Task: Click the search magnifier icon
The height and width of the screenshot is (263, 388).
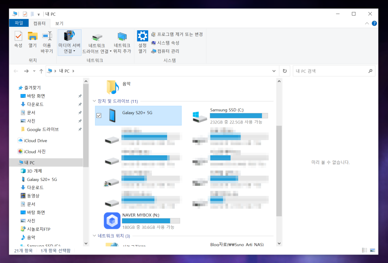Action: point(370,71)
